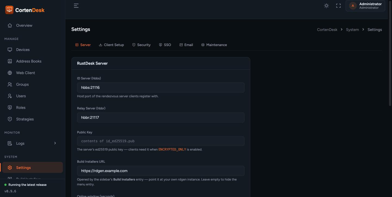
Task: Click the Roles shield icon
Action: tap(10, 108)
